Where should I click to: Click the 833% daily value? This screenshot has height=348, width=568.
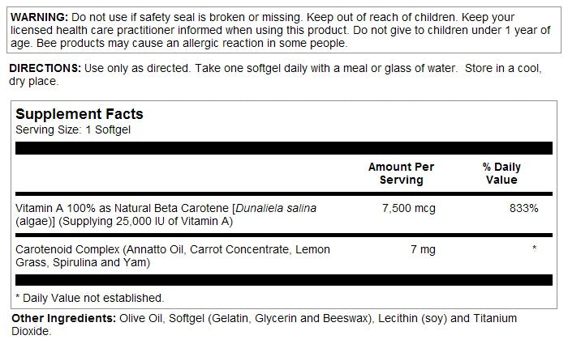point(523,209)
